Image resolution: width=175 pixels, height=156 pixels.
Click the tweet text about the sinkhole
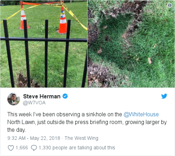87,122
